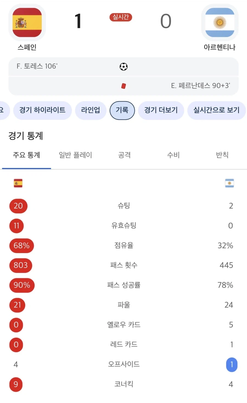Tap Spain's 20 shots badge
This screenshot has width=247, height=403.
coord(18,206)
